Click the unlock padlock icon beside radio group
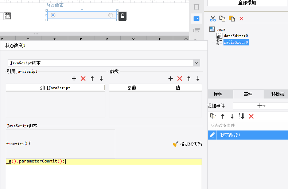288x189 pixels. click(x=122, y=16)
